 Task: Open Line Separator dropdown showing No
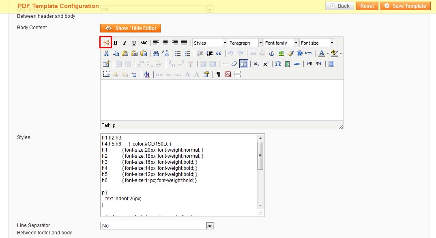pyautogui.click(x=157, y=225)
